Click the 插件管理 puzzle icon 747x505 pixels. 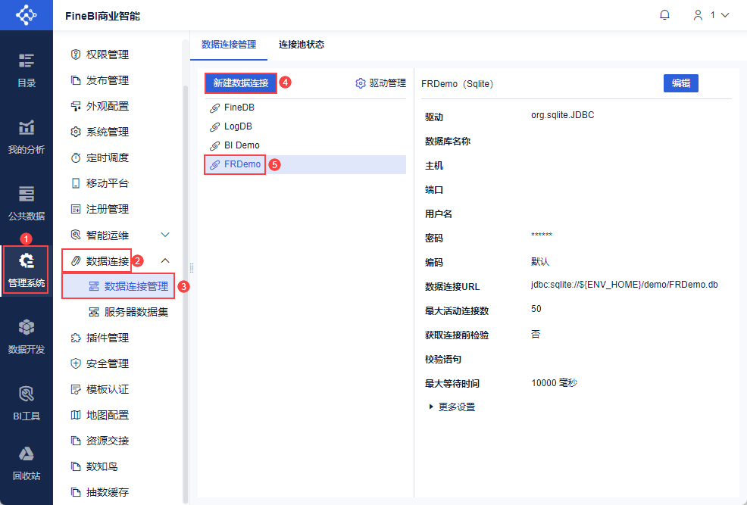(75, 338)
